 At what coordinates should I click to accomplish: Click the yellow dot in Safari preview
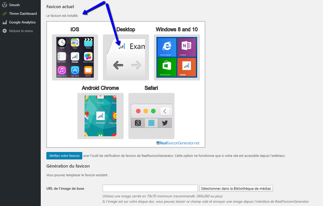(146, 111)
